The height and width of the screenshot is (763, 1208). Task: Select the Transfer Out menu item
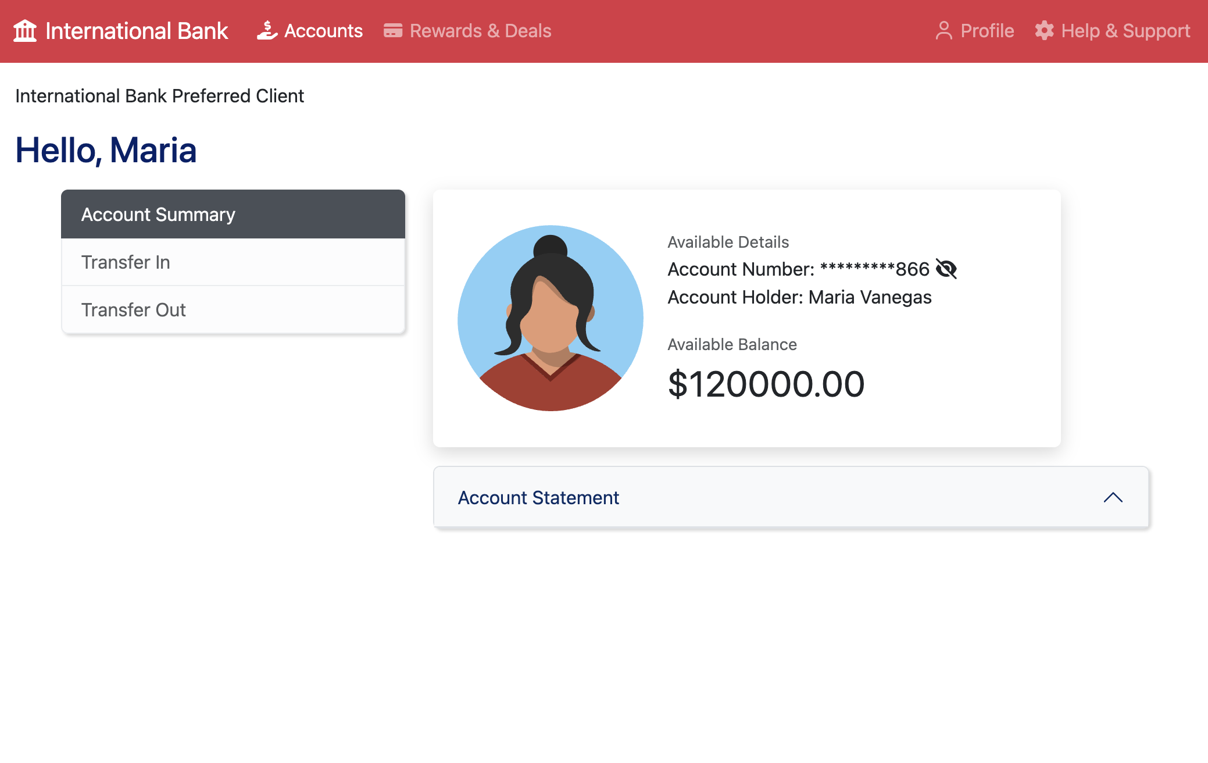pos(133,309)
